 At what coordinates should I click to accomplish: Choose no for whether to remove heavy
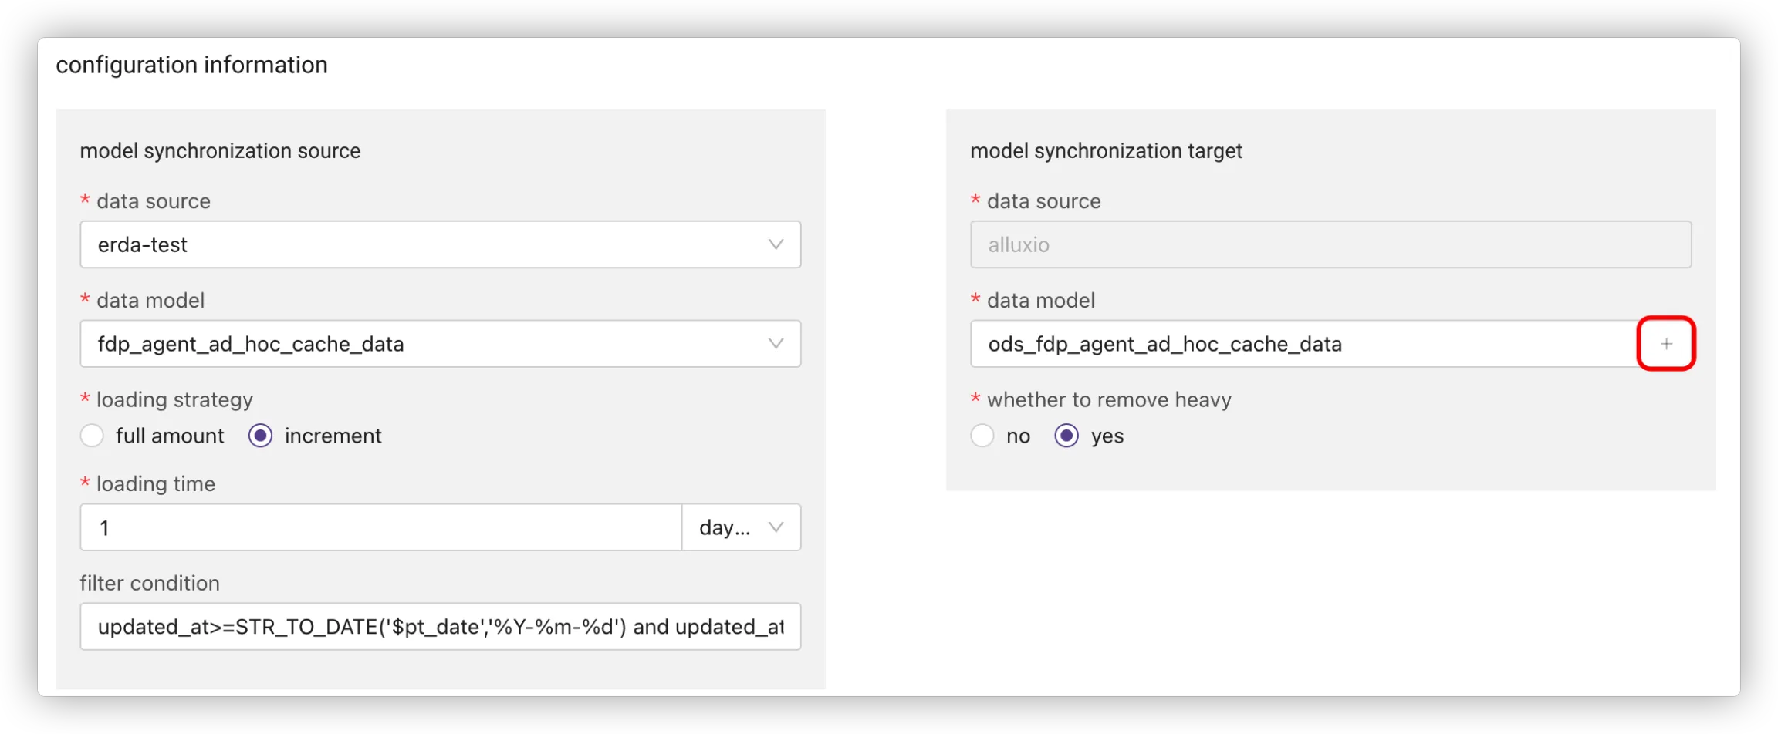[x=982, y=436]
